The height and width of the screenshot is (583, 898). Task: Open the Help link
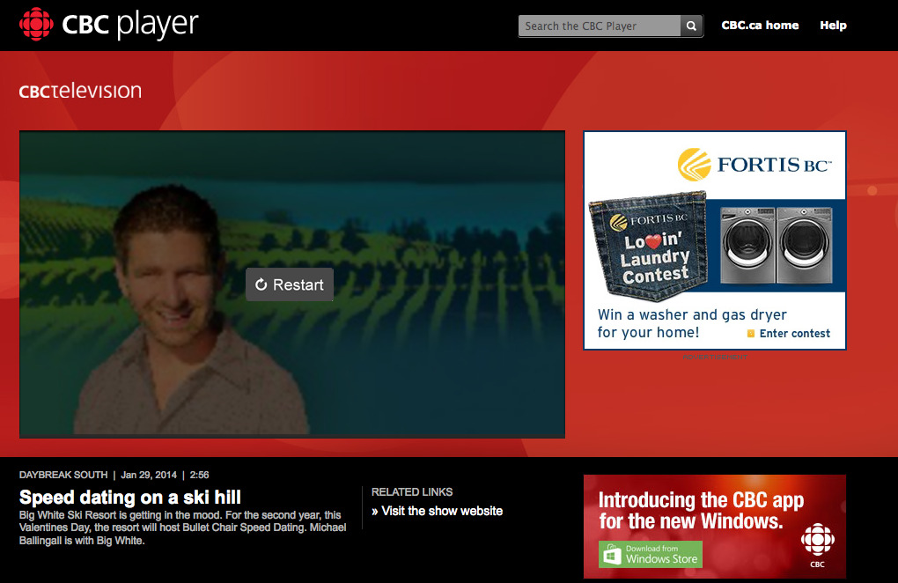coord(833,26)
